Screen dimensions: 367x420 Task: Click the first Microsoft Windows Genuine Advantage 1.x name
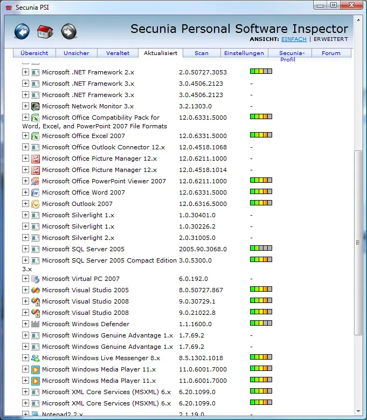[x=107, y=335]
